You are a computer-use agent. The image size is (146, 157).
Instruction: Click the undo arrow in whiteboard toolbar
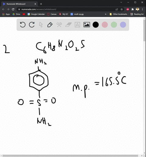coord(23,25)
